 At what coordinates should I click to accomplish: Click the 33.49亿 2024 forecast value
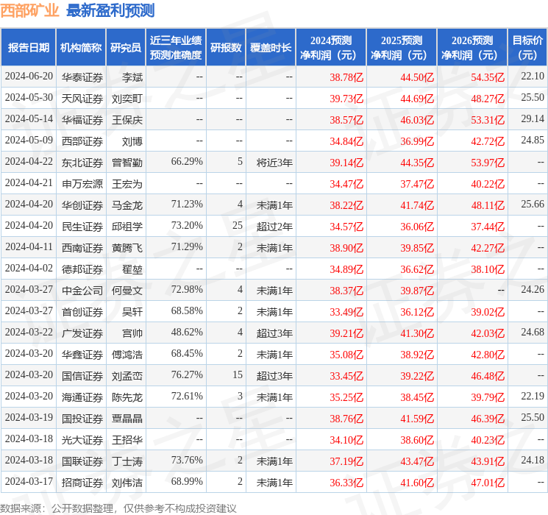(x=346, y=311)
